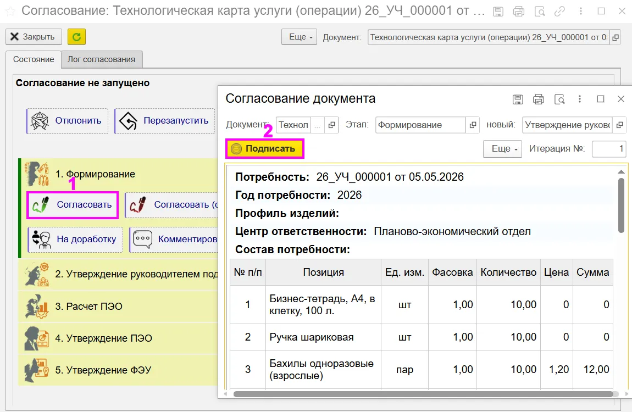Click the print icon in main window title bar
Screen dimensions: 632x412
(519, 12)
